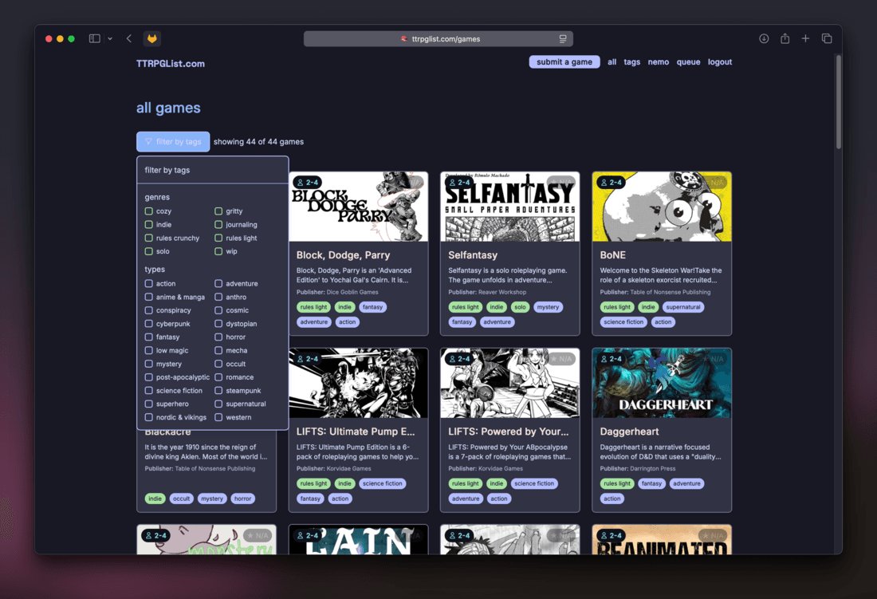Viewport: 877px width, 599px height.
Task: Toggle the Safari sidebar icon
Action: [95, 38]
